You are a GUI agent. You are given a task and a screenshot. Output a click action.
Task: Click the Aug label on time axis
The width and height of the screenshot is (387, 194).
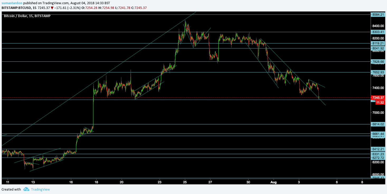[x=274, y=182]
